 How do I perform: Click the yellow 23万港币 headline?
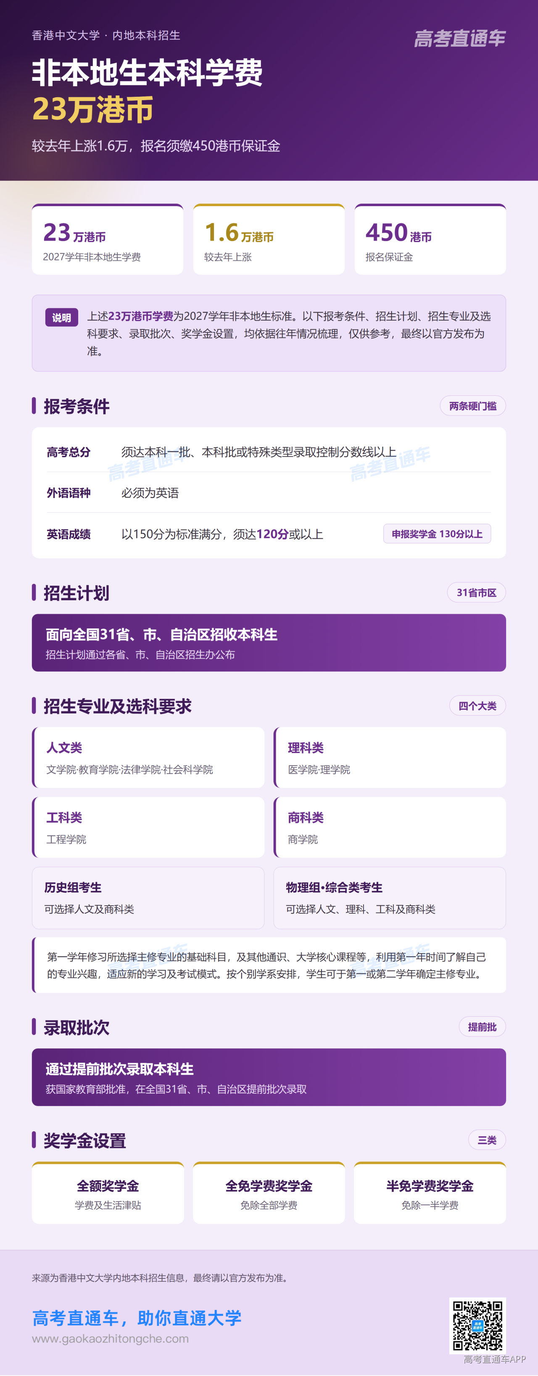(x=93, y=109)
